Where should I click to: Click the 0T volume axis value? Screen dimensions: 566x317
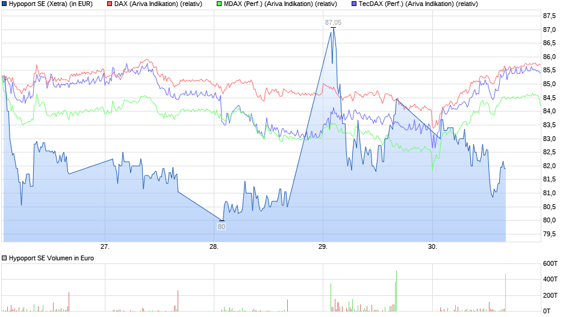(x=547, y=311)
